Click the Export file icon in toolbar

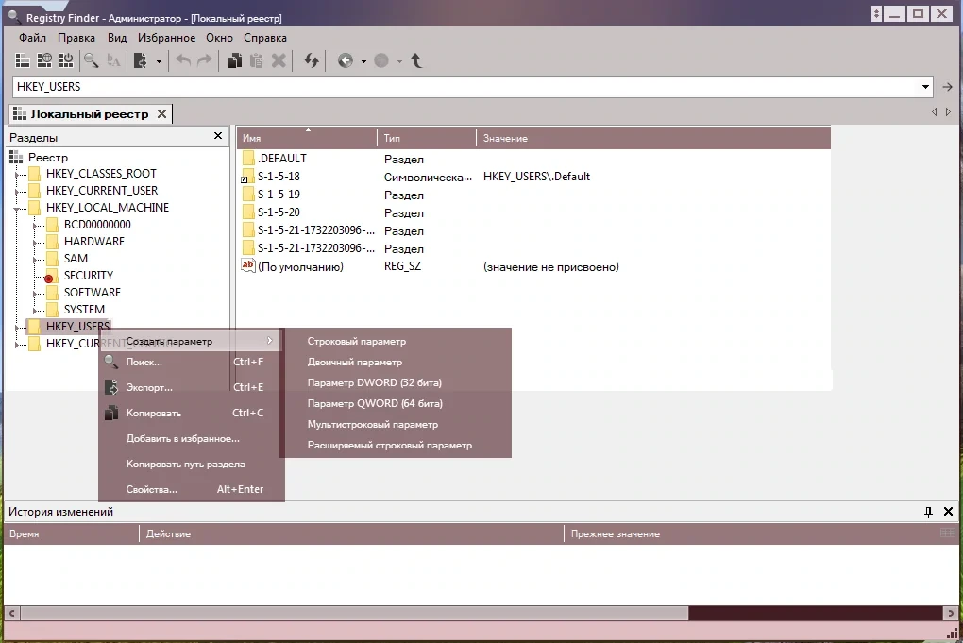141,60
